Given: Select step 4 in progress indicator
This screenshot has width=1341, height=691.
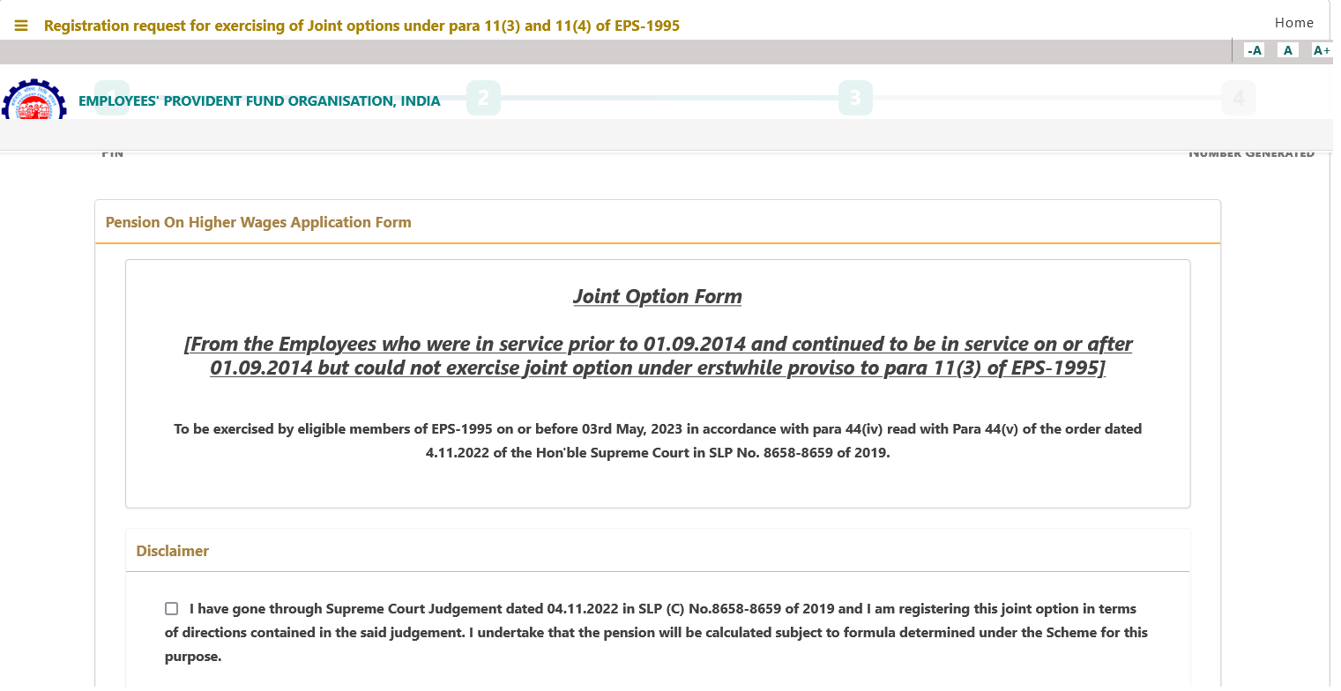Looking at the screenshot, I should (1239, 99).
